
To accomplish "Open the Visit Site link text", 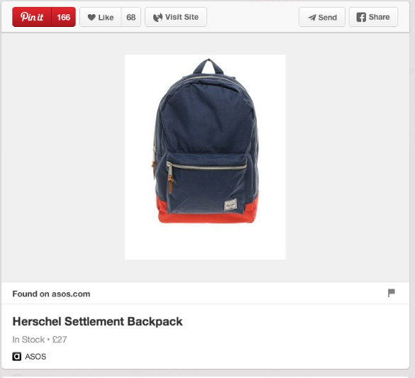I will (x=182, y=17).
